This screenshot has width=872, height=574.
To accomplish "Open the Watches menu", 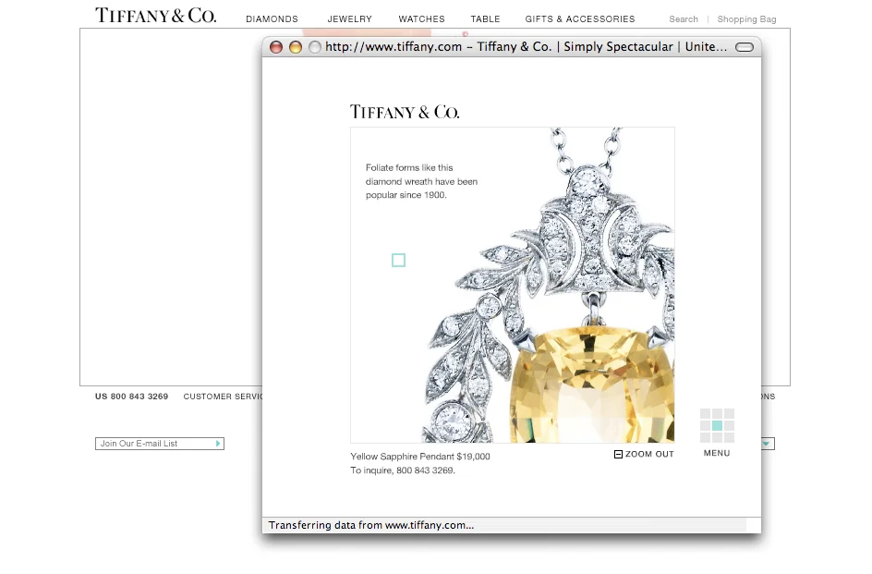I will point(421,18).
